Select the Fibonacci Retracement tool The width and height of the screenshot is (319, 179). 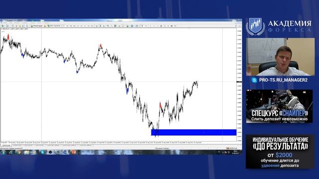[164, 26]
